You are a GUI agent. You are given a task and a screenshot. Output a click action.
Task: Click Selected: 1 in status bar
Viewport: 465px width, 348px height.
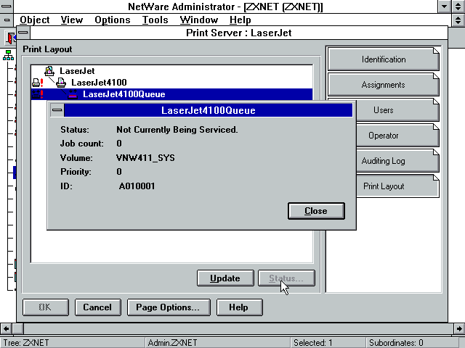click(313, 343)
